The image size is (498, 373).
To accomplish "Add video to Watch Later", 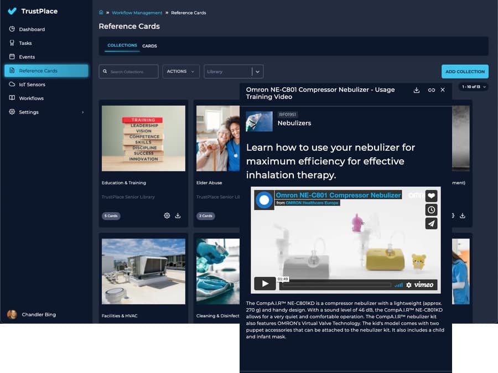I will point(431,210).
